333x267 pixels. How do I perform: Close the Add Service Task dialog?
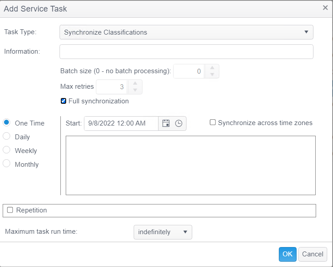[325, 8]
